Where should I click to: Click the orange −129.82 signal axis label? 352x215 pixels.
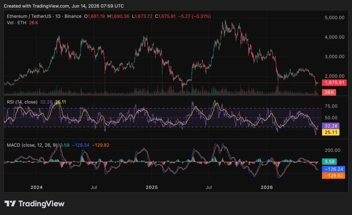[333, 176]
